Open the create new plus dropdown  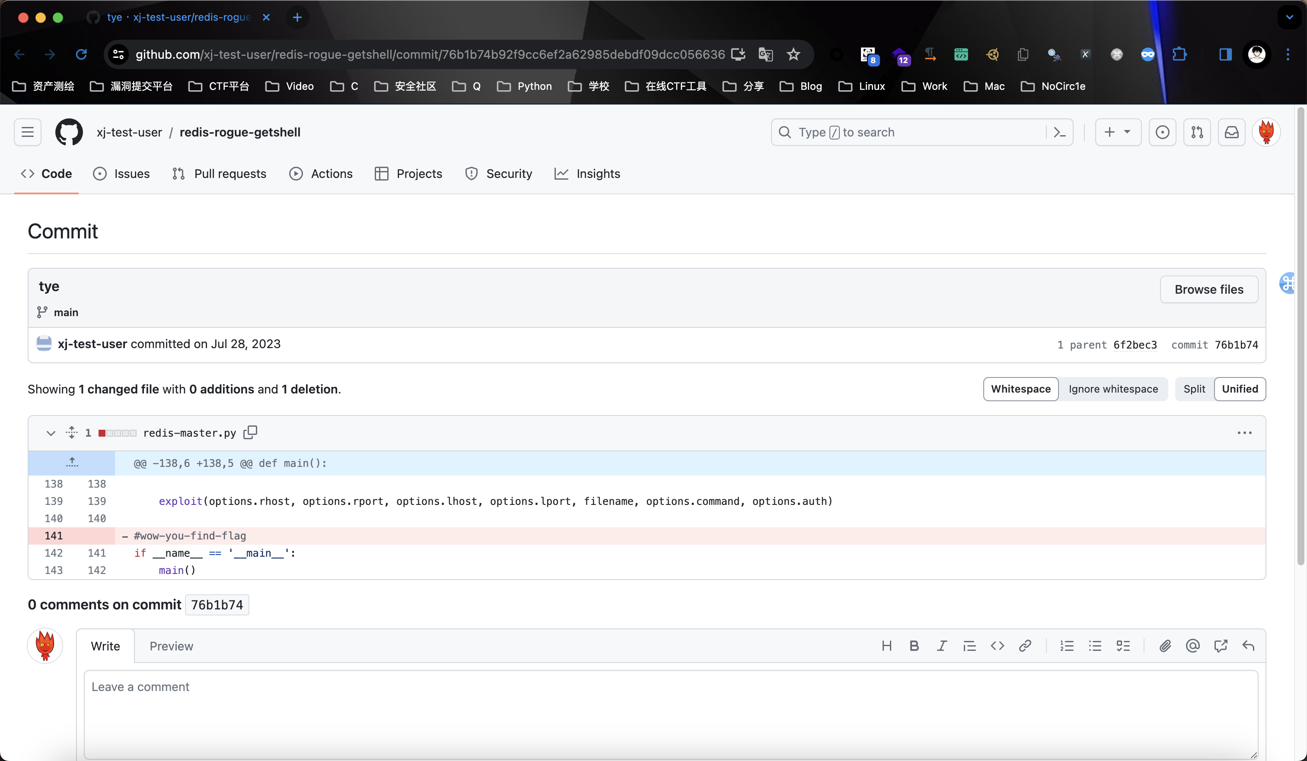coord(1118,132)
